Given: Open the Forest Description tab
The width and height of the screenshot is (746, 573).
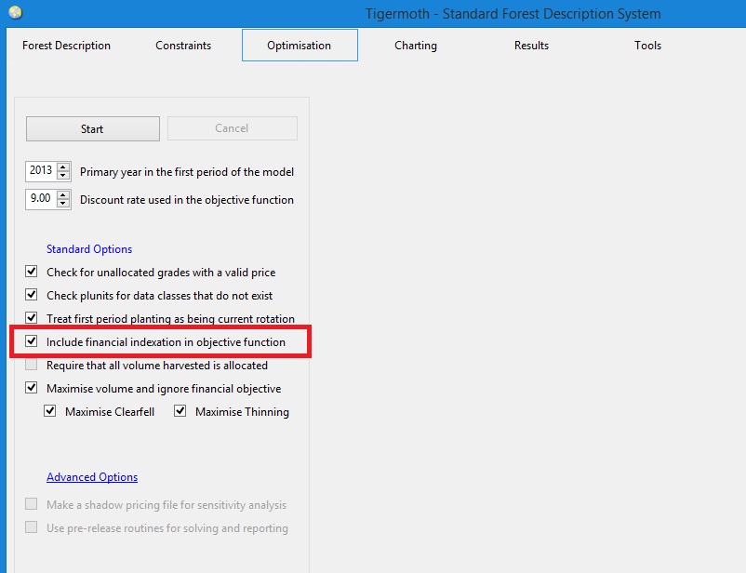Looking at the screenshot, I should (66, 46).
